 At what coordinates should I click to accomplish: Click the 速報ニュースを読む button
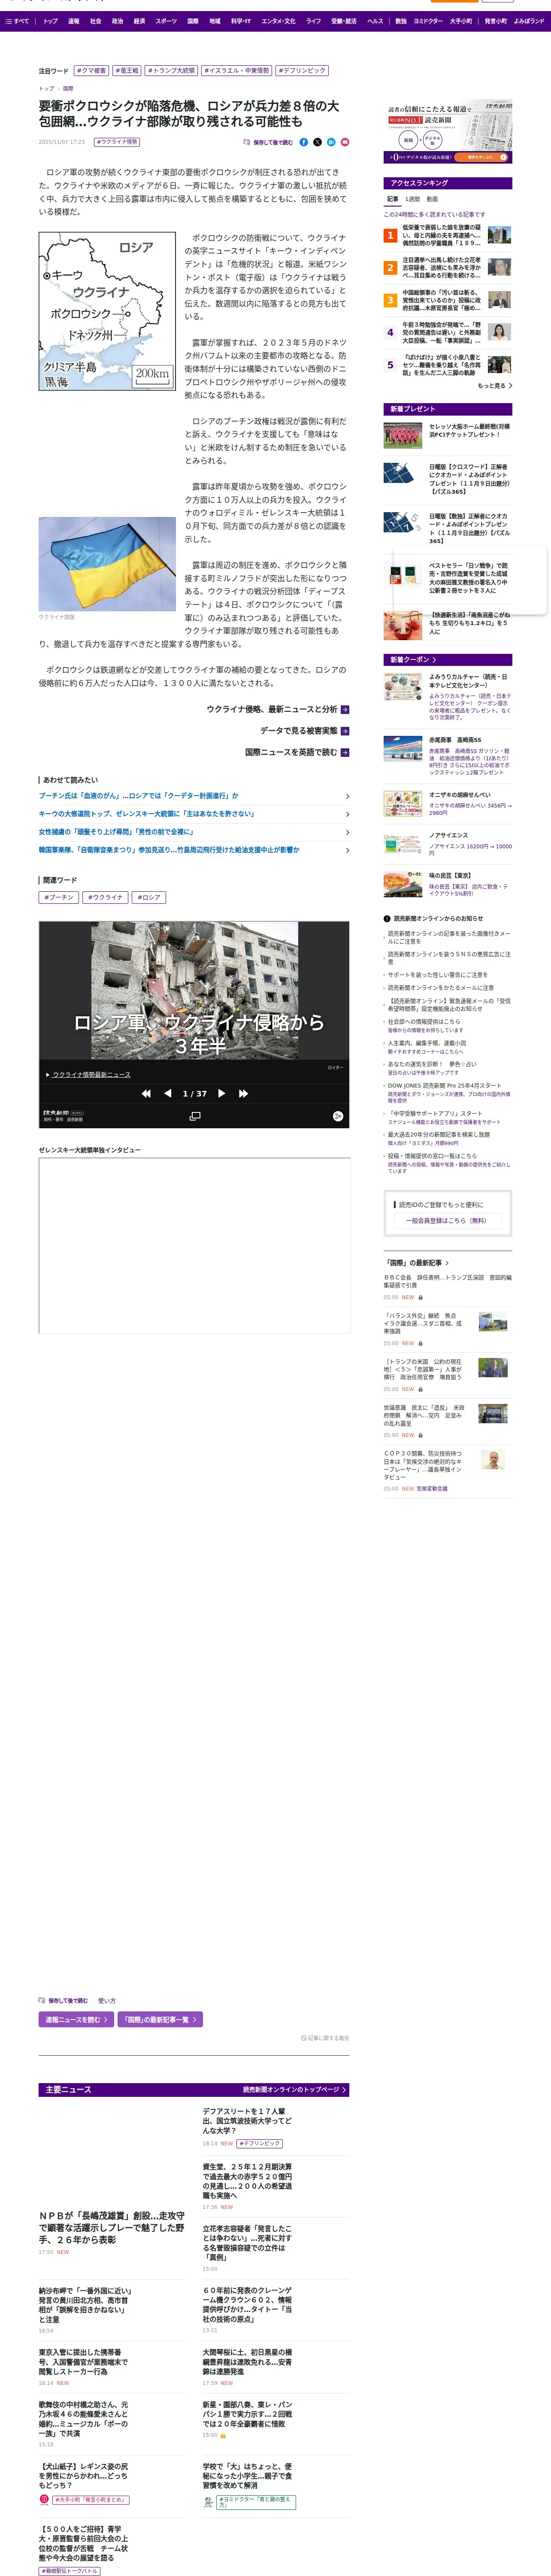click(x=76, y=2019)
